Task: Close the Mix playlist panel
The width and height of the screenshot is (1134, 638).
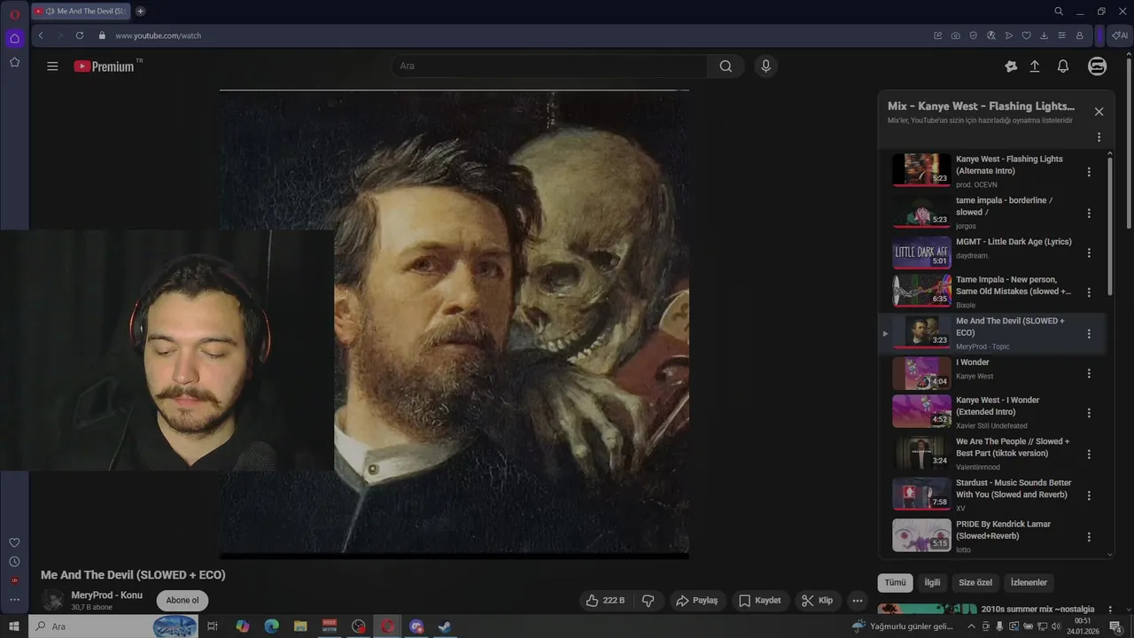Action: pyautogui.click(x=1099, y=112)
